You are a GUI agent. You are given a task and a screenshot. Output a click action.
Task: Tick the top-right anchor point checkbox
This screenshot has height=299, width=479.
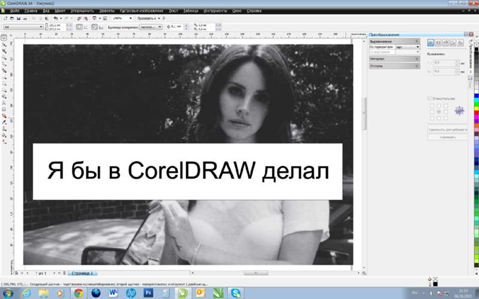pos(445,106)
